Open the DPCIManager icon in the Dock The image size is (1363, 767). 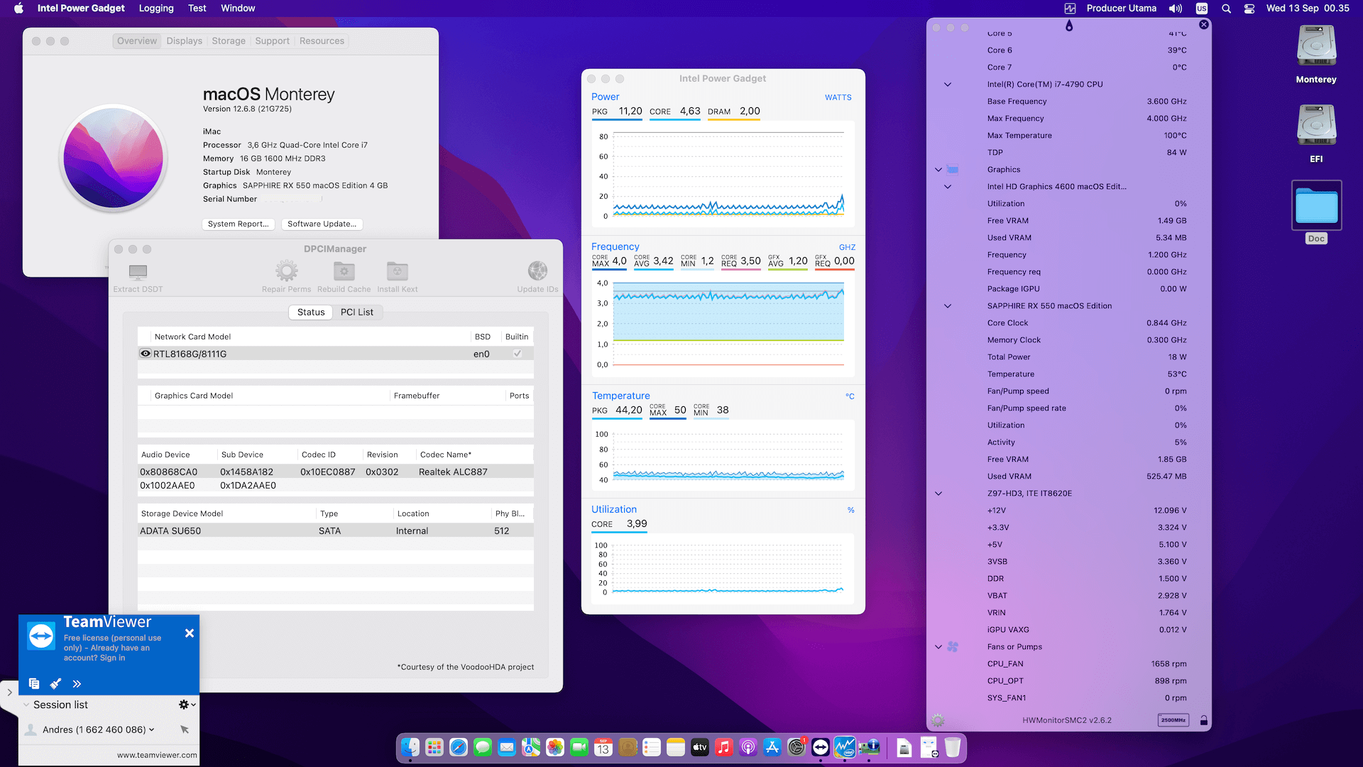pyautogui.click(x=869, y=747)
